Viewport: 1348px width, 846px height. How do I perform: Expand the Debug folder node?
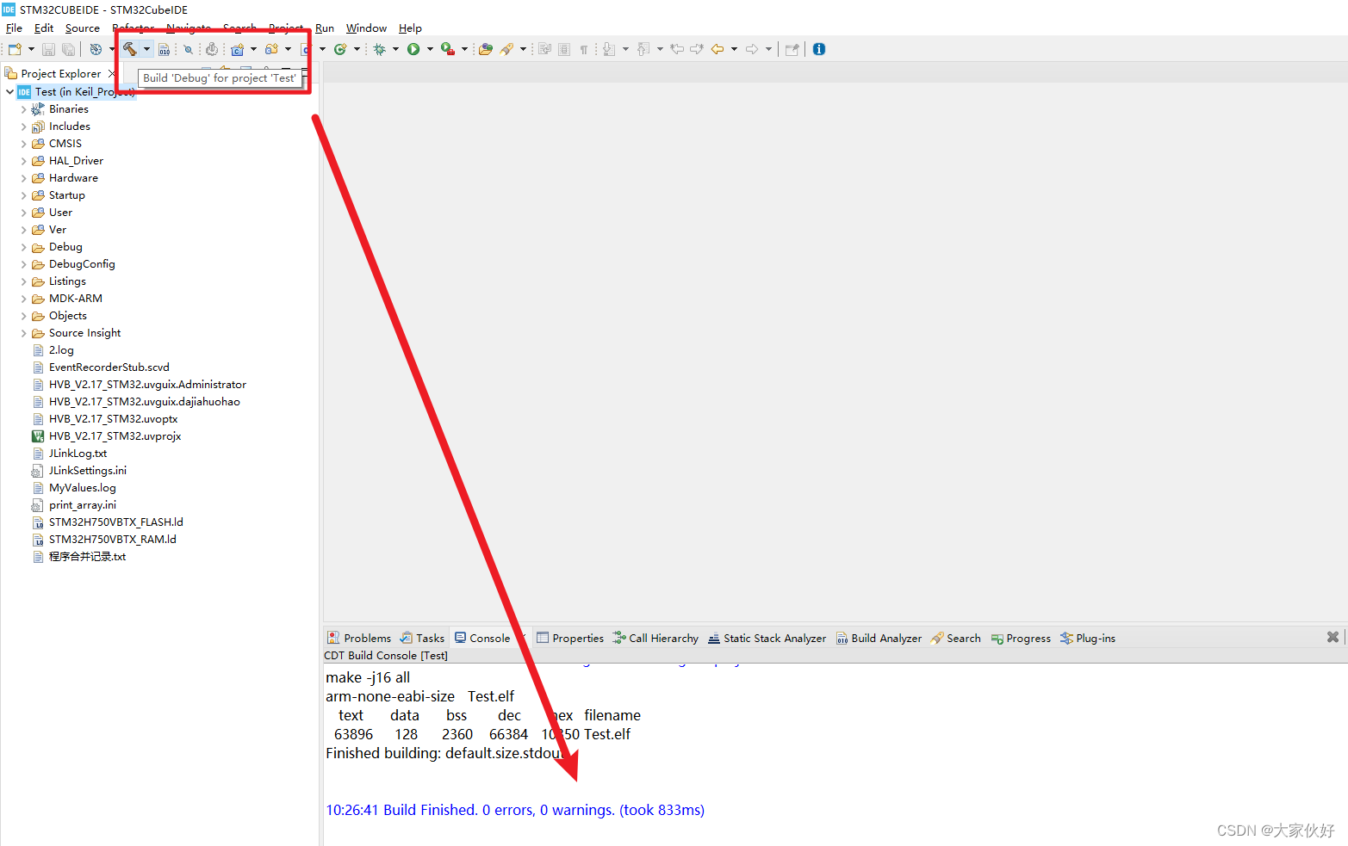[x=23, y=247]
